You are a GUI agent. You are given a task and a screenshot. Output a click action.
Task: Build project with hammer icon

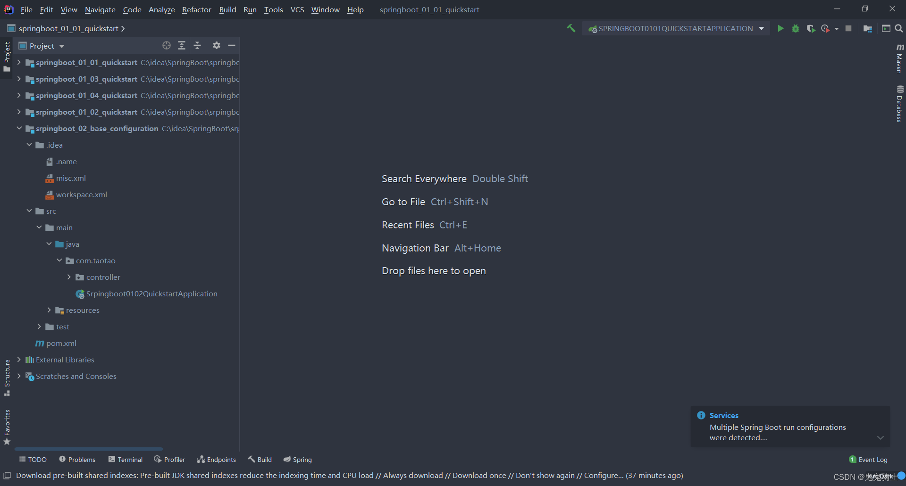click(571, 29)
